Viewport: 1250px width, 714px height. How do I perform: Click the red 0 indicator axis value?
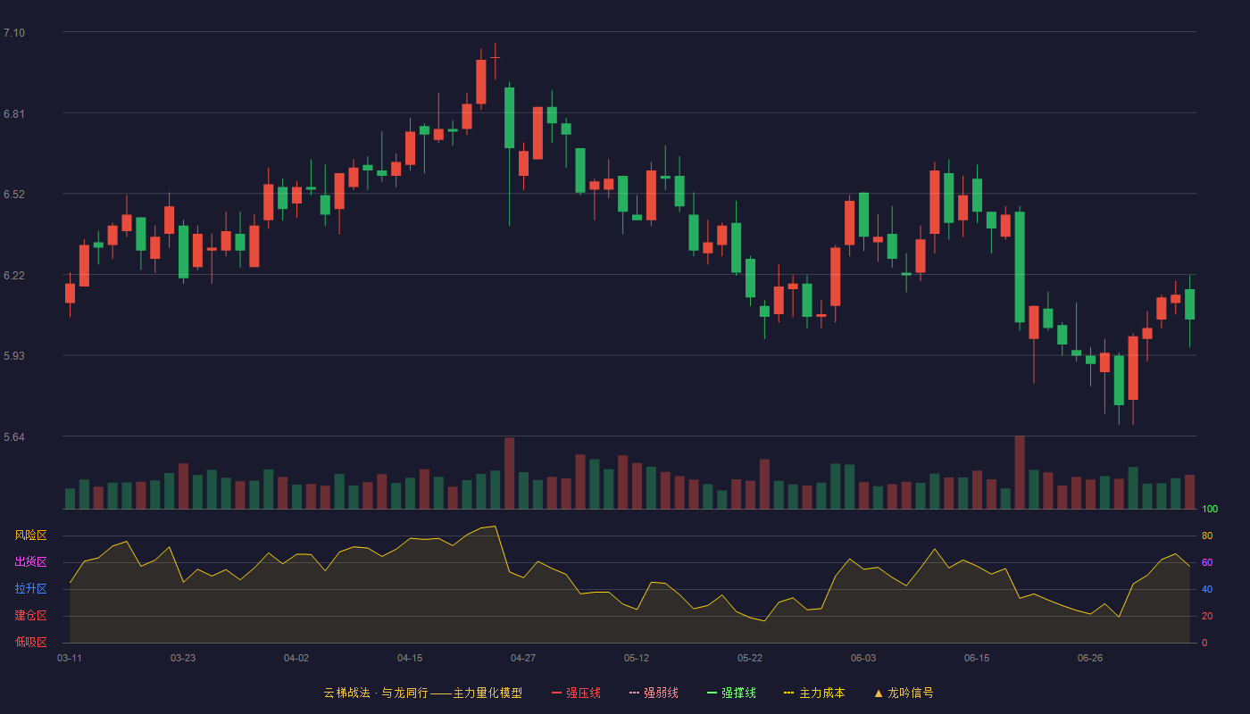[x=1204, y=643]
